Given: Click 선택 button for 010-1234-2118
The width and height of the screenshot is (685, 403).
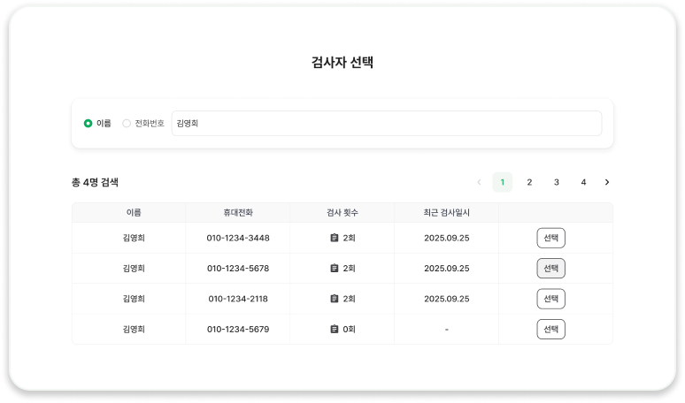Looking at the screenshot, I should [x=550, y=299].
